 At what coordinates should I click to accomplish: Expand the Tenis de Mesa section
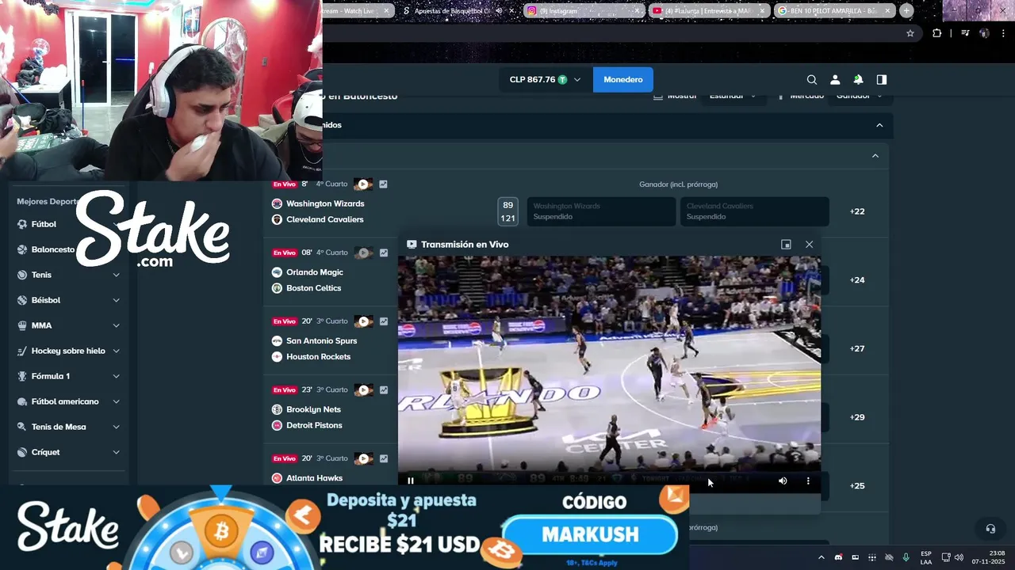[116, 427]
